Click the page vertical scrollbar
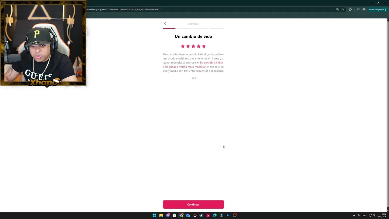Screen dimensions: 389x219 coord(387,115)
